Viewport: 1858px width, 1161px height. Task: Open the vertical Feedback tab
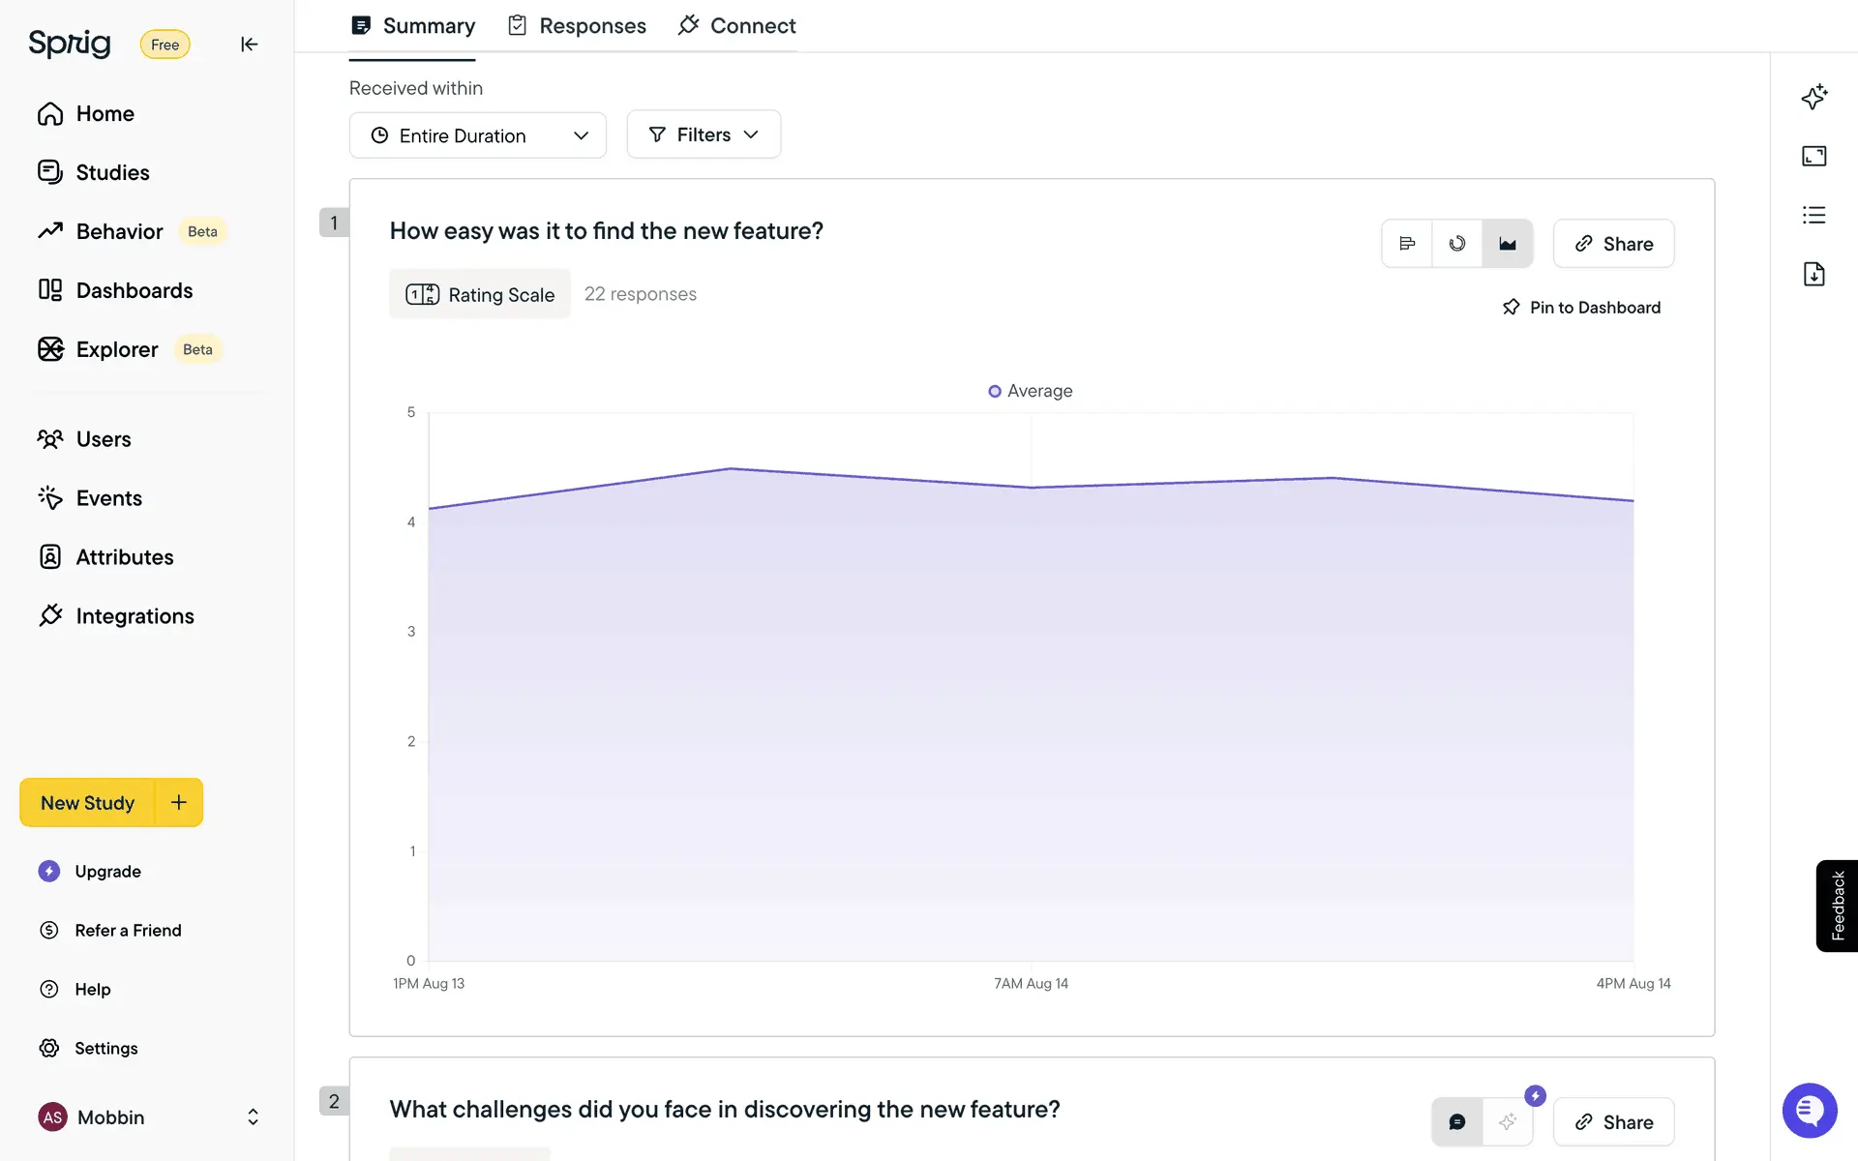coord(1837,906)
